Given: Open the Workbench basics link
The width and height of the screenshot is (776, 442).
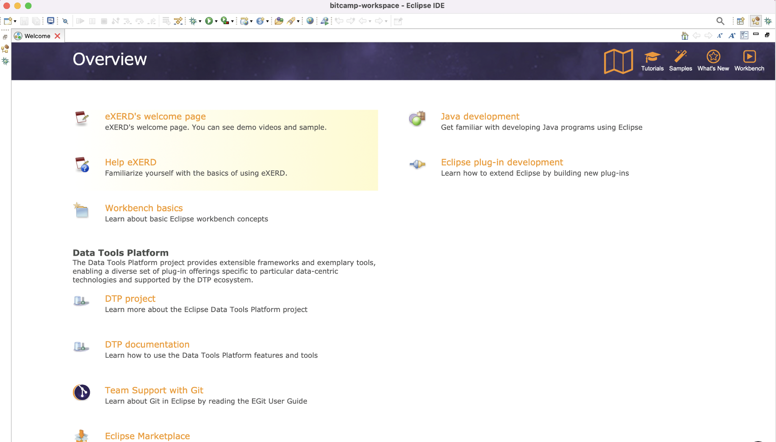Looking at the screenshot, I should pyautogui.click(x=144, y=208).
